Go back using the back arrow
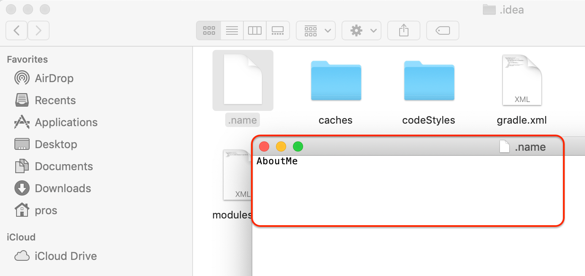Image resolution: width=585 pixels, height=276 pixels. [16, 30]
